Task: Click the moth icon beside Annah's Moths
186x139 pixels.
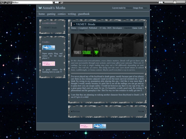Action: pyautogui.click(x=40, y=8)
